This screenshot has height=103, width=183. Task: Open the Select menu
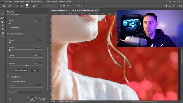(33, 2)
